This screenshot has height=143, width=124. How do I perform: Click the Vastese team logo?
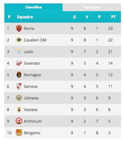coord(19,109)
